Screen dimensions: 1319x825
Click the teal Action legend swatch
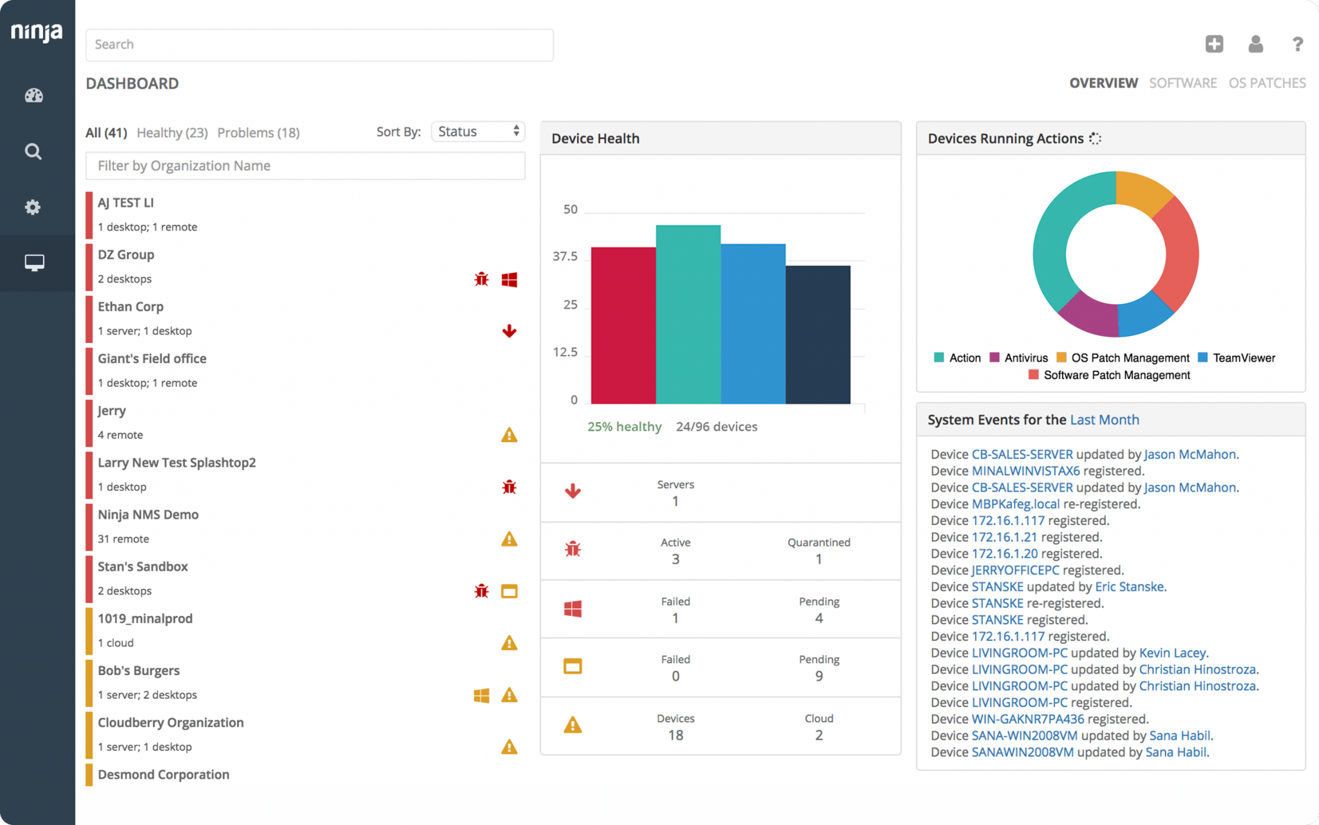point(938,357)
